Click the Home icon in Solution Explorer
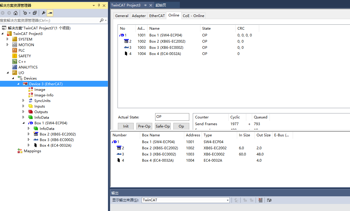 click(16, 13)
